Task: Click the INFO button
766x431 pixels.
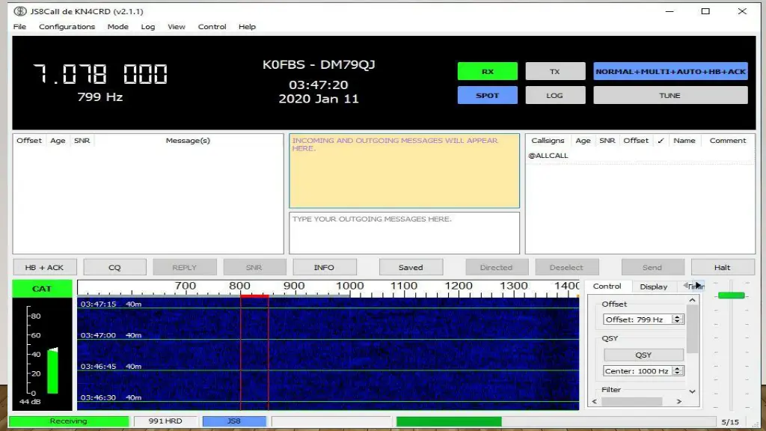Action: point(325,267)
